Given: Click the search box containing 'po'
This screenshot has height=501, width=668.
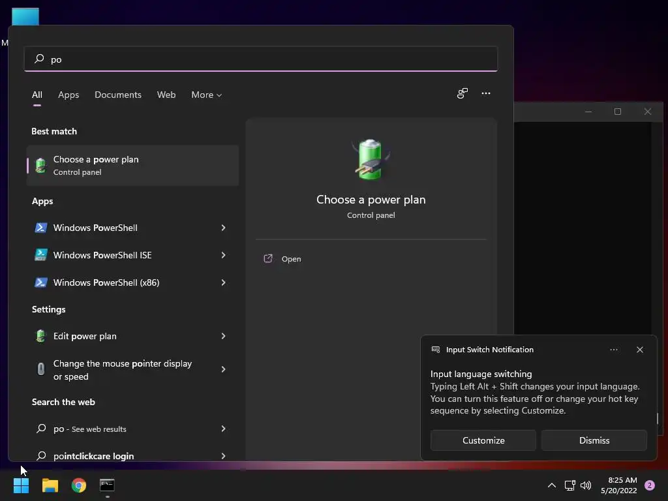Looking at the screenshot, I should [x=261, y=59].
